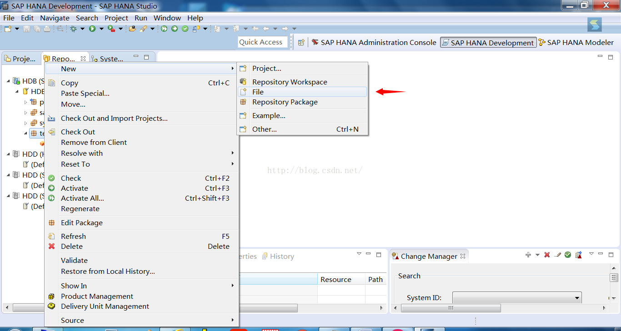621x331 pixels.
Task: Select the Delivery Unit Management icon
Action: [x=51, y=306]
